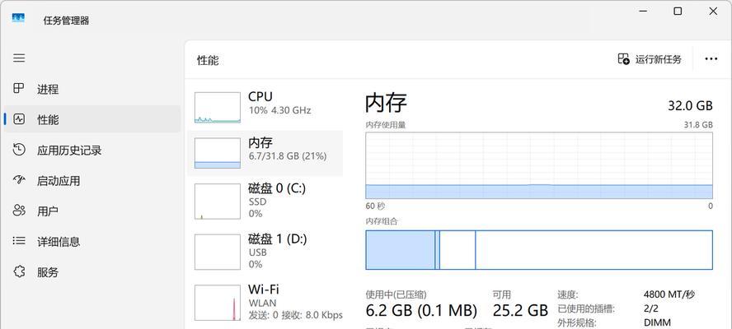Click the 6.2 GB (0.1 MB) in-use value
The height and width of the screenshot is (329, 732).
pyautogui.click(x=421, y=310)
